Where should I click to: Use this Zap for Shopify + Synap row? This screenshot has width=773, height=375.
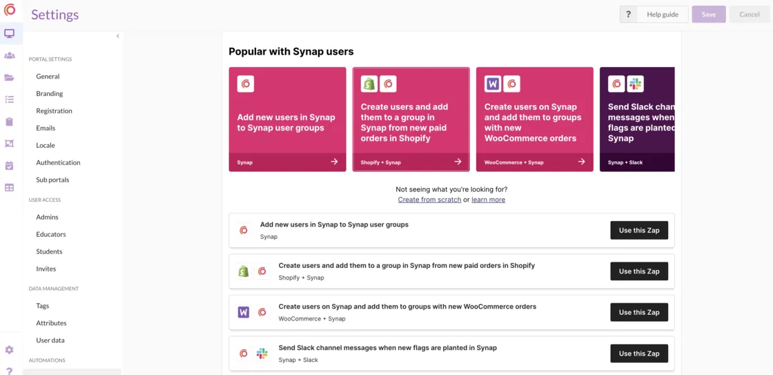click(x=639, y=271)
